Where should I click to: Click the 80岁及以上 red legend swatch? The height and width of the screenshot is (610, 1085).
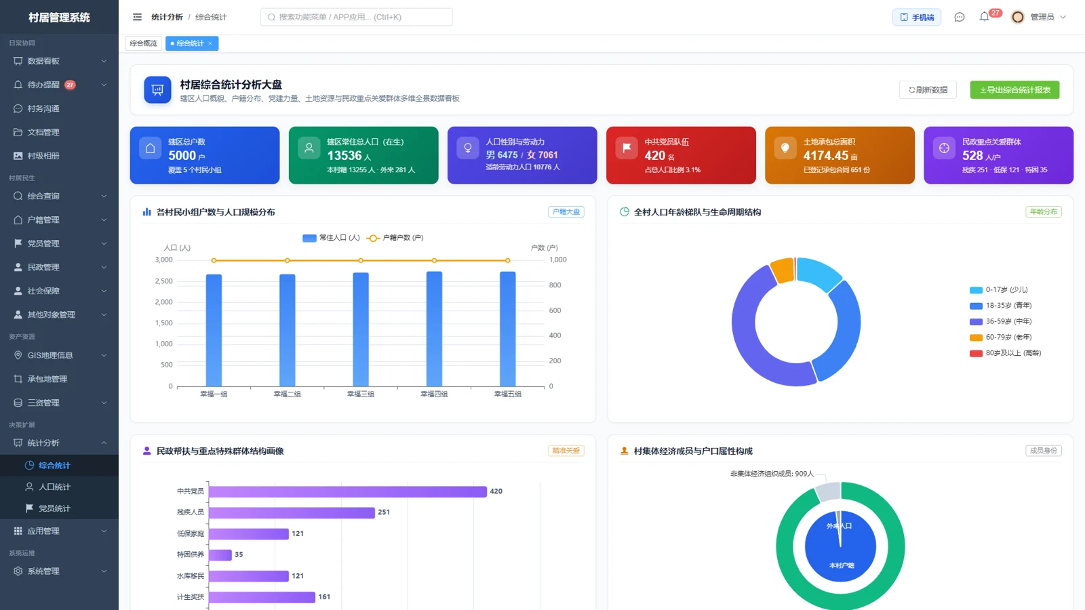click(976, 353)
